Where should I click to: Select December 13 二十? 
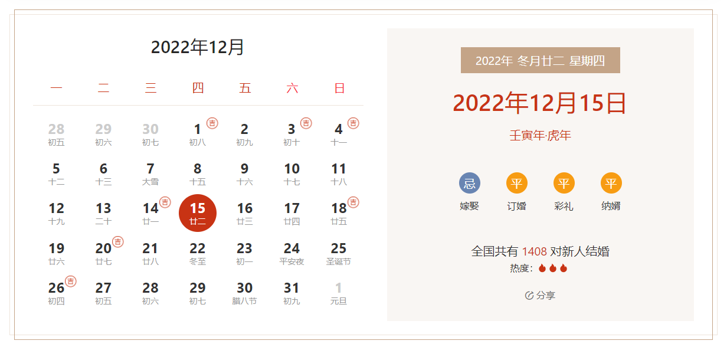pos(104,214)
